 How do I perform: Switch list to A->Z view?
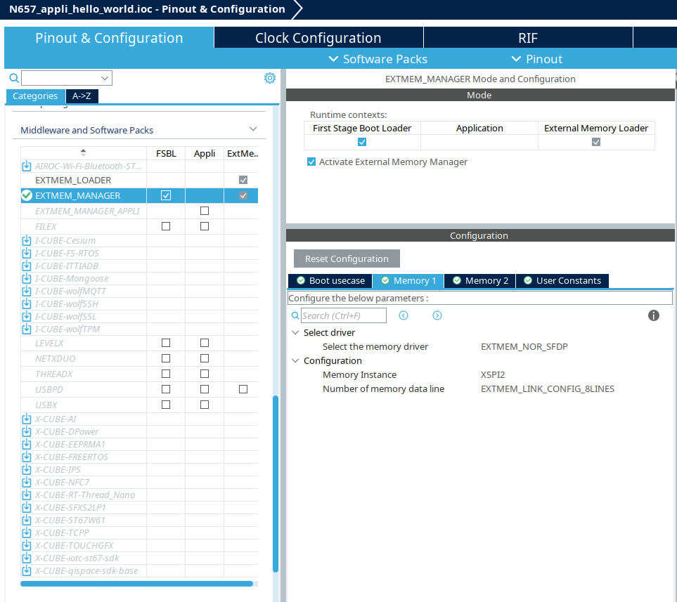(x=82, y=96)
